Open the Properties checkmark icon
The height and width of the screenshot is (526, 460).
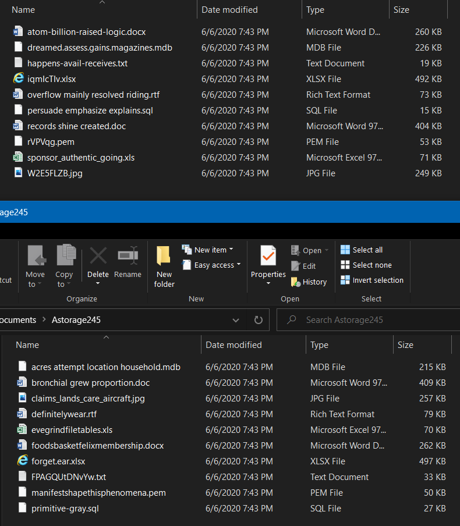[x=268, y=255]
